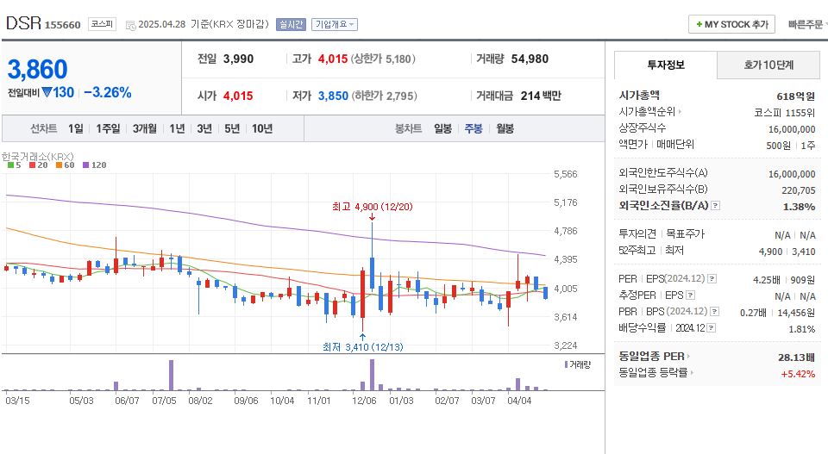Select the 3개월 line chart period
Image resolution: width=828 pixels, height=454 pixels.
144,128
